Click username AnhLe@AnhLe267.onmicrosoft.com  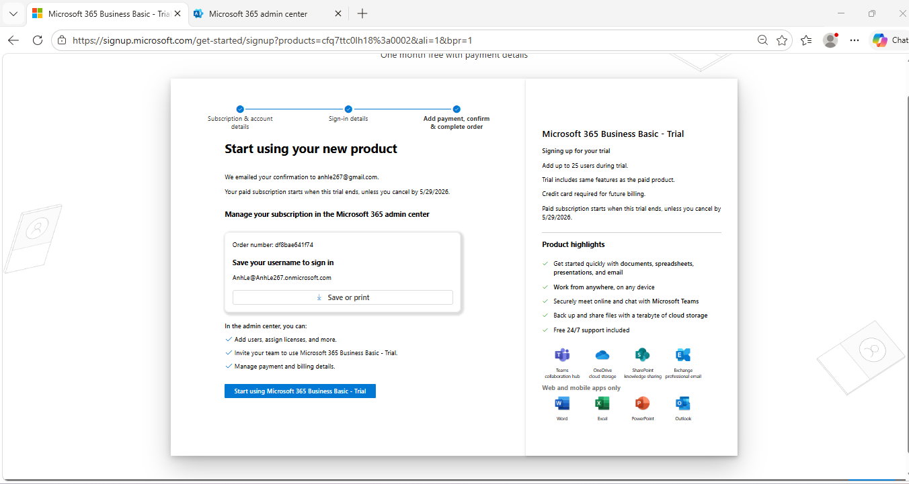pos(282,277)
